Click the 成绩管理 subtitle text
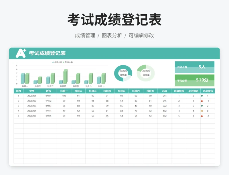The width and height of the screenshot is (229, 175). tap(85, 35)
